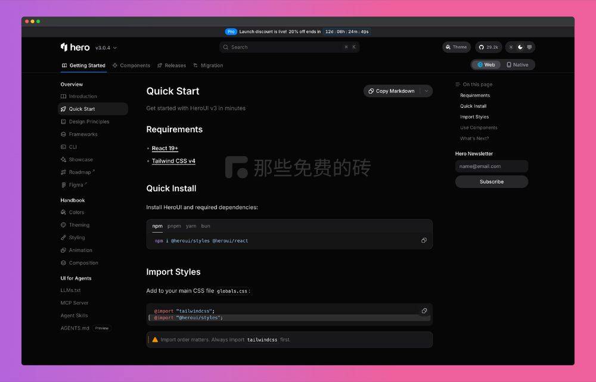Jump to Quick Install in page outline
This screenshot has height=382, width=596.
coord(473,106)
